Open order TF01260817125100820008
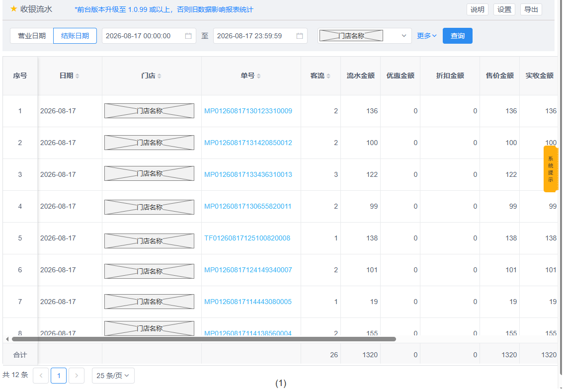Viewport: 563px width, 391px height. click(247, 238)
